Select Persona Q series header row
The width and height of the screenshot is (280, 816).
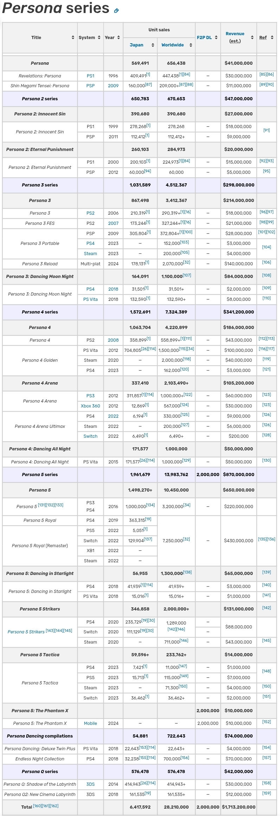click(139, 772)
